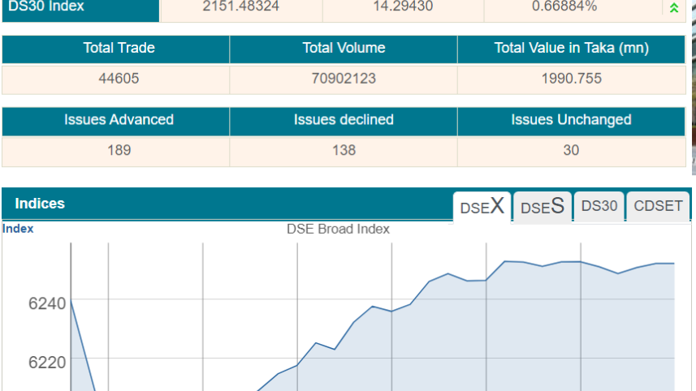Click the Total Trade column header
Screen dimensions: 696x391
(119, 49)
